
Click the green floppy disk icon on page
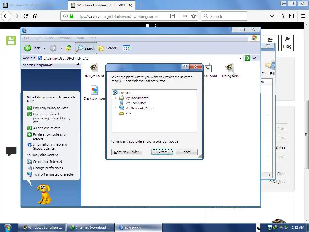tap(11, 41)
